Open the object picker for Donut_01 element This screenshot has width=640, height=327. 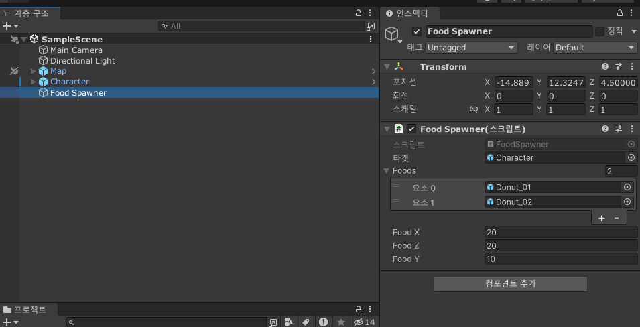pyautogui.click(x=627, y=188)
